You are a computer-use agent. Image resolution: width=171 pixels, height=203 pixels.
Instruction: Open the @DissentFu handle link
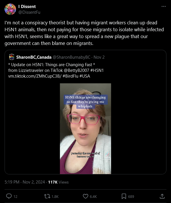click(29, 12)
